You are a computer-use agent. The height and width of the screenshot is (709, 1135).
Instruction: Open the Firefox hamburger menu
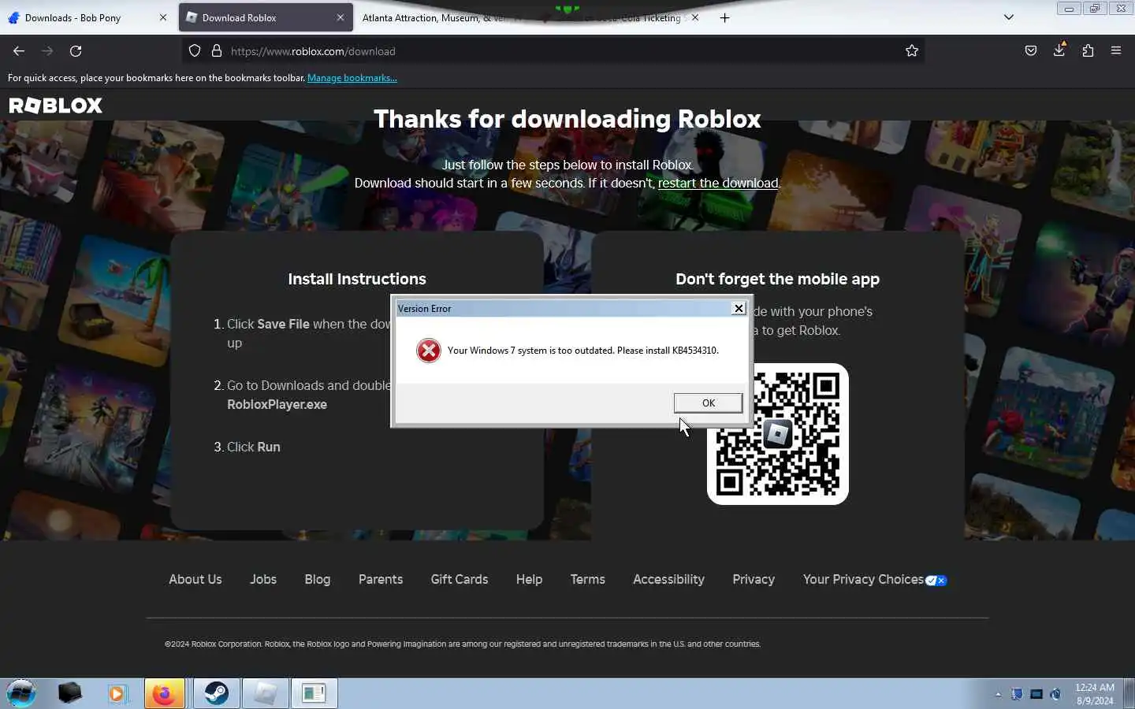1116,51
